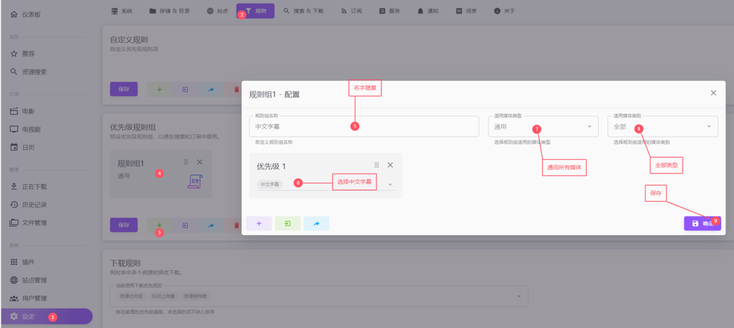Click the drag handle on the 优先级 1 card
This screenshot has width=734, height=328.
point(377,165)
